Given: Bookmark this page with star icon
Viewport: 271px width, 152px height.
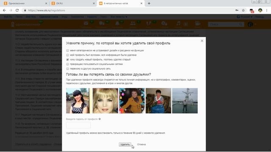Looking at the screenshot, I should click(243, 10).
